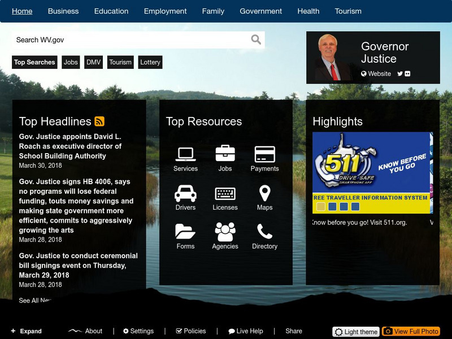Viewport: 452px width, 339px height.
Task: Open the RSS feed icon beside Top Headlines
Action: (99, 121)
